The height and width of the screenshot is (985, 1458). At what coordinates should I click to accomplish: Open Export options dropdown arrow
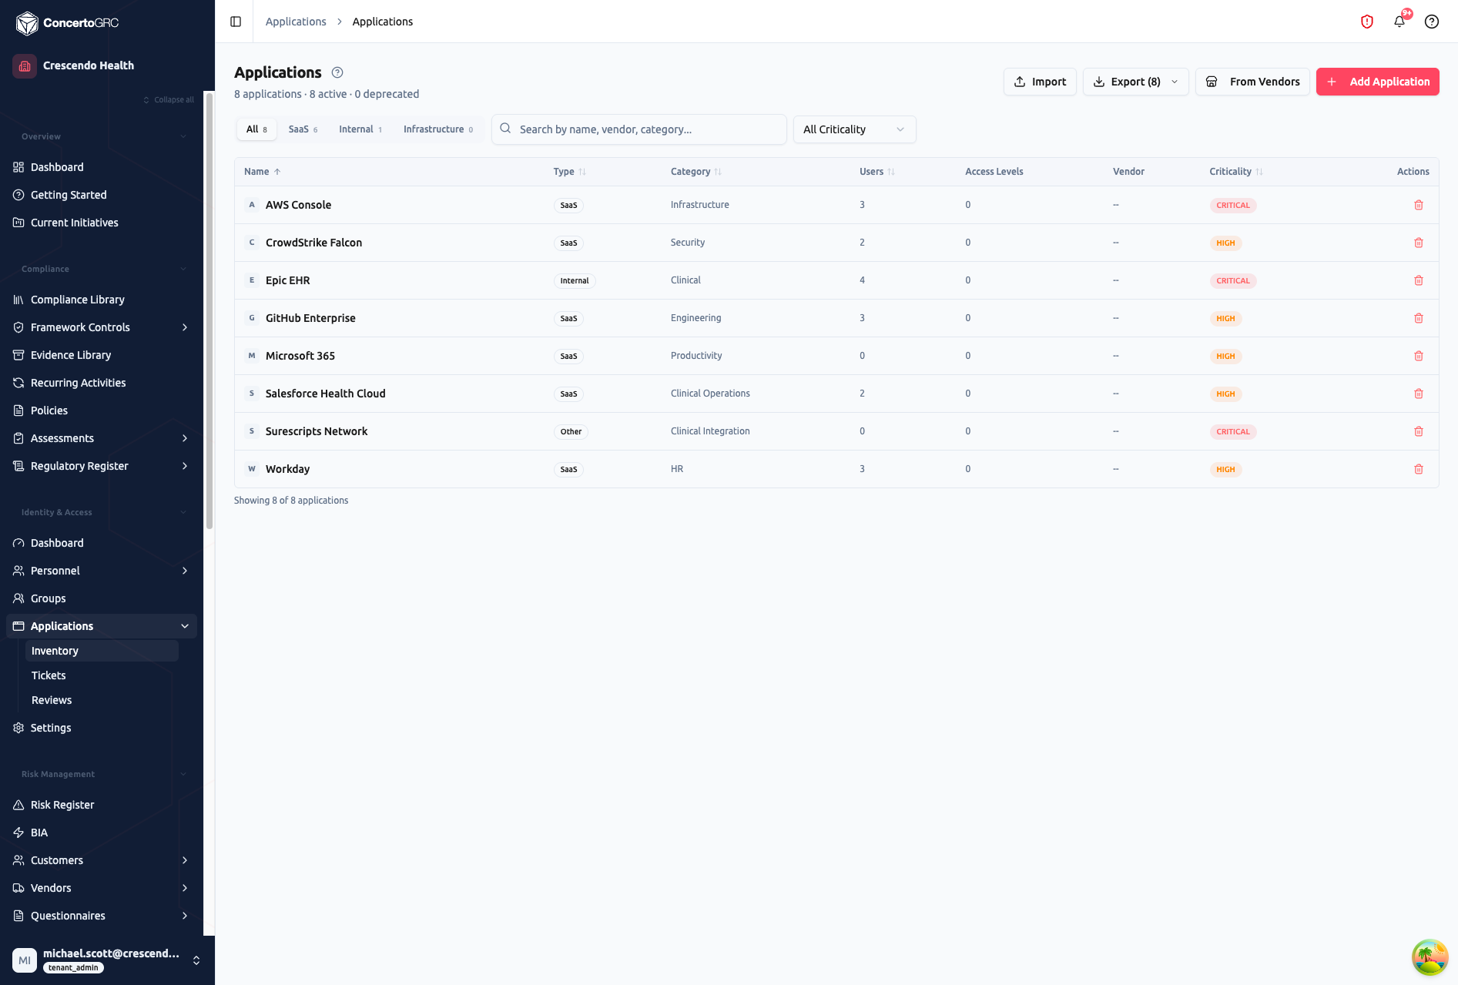[1175, 82]
